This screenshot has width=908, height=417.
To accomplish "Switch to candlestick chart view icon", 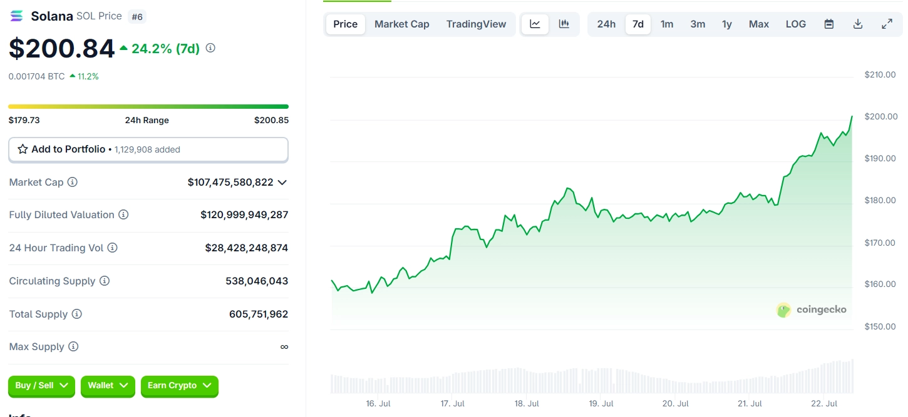I will tap(564, 24).
